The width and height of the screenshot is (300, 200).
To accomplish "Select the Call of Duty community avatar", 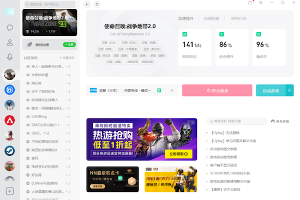I will tap(10, 74).
